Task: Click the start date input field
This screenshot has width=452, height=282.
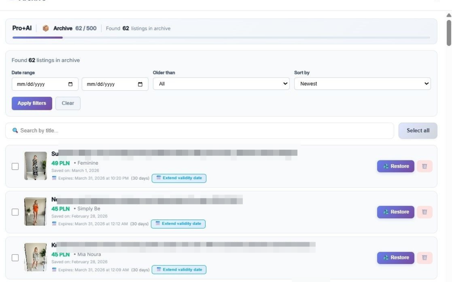Action: pyautogui.click(x=45, y=84)
